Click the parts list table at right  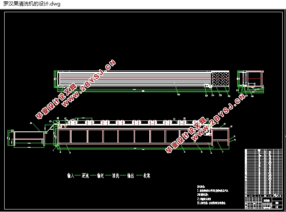point(264,172)
